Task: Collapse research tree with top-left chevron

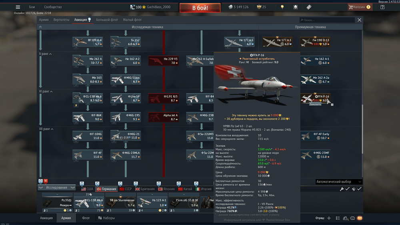Action: (40, 27)
